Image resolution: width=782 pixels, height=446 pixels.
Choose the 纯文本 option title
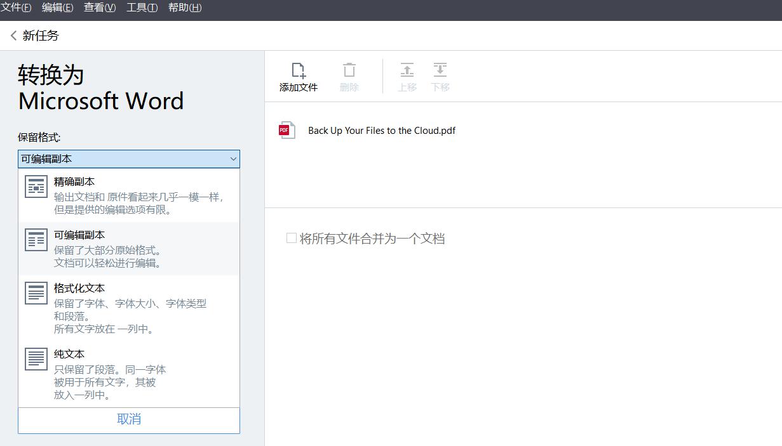tap(69, 354)
